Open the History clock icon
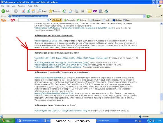The image size is (163, 123). point(64,11)
